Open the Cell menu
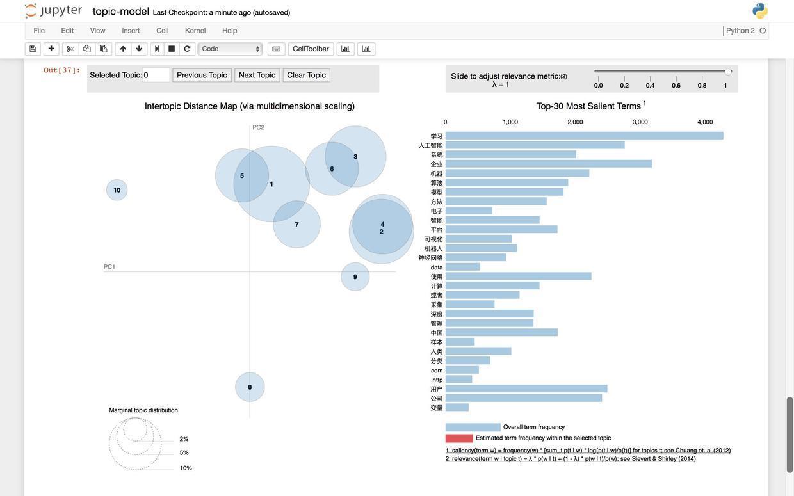 (163, 31)
